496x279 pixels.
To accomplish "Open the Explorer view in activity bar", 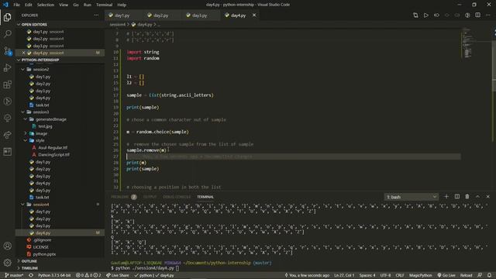I will tap(8, 17).
